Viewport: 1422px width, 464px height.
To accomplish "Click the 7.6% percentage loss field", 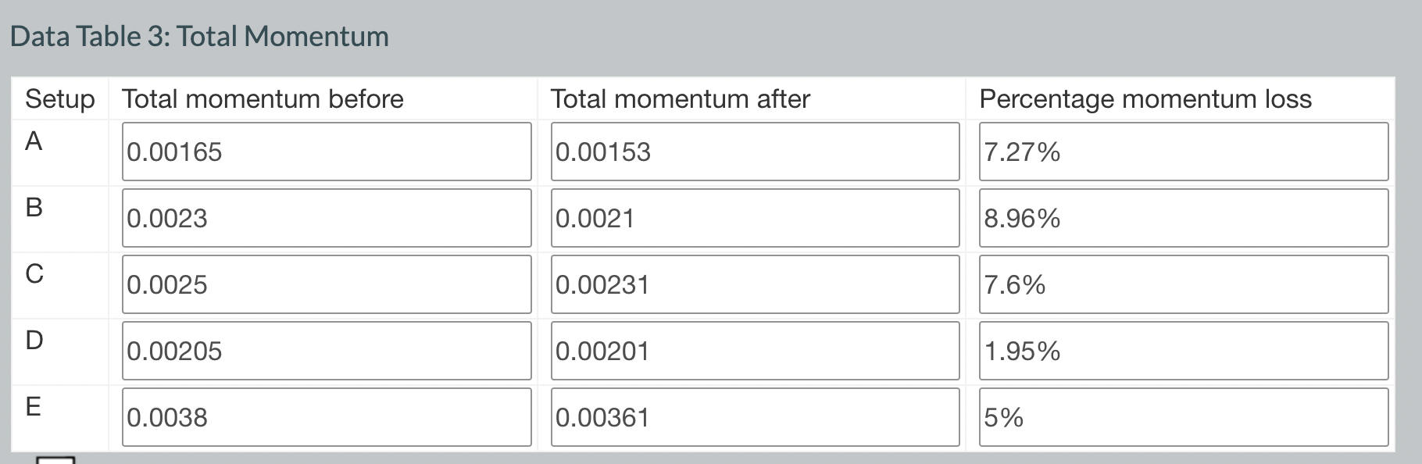I will [1182, 284].
